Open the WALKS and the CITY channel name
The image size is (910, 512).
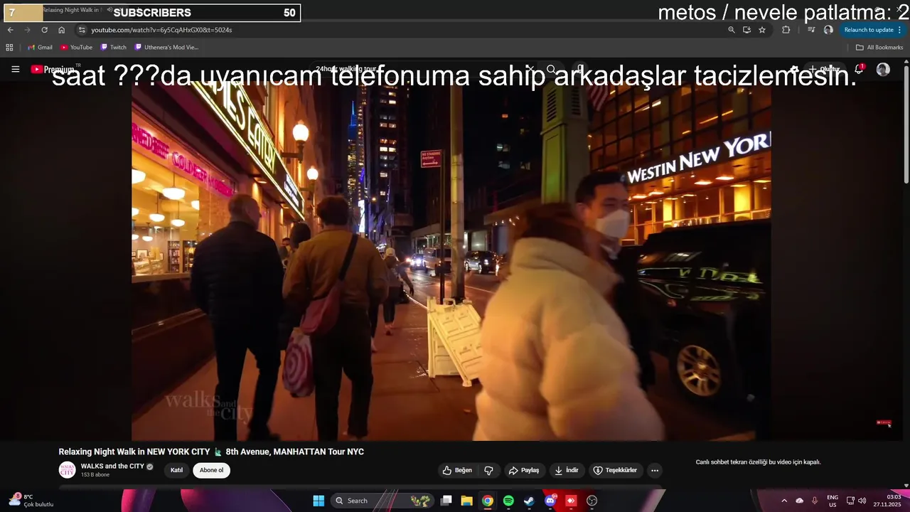click(x=112, y=466)
